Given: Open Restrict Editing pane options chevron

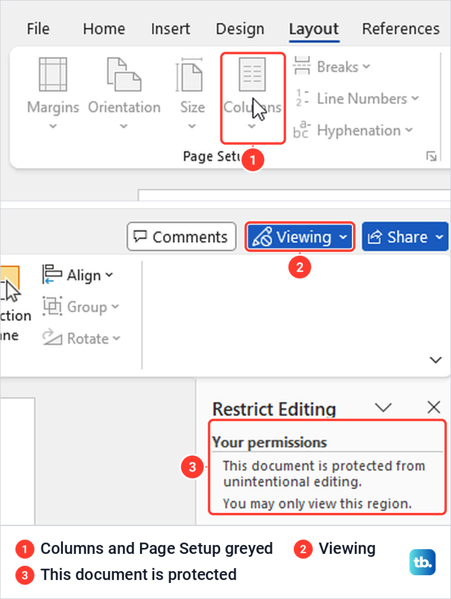Looking at the screenshot, I should coord(383,407).
